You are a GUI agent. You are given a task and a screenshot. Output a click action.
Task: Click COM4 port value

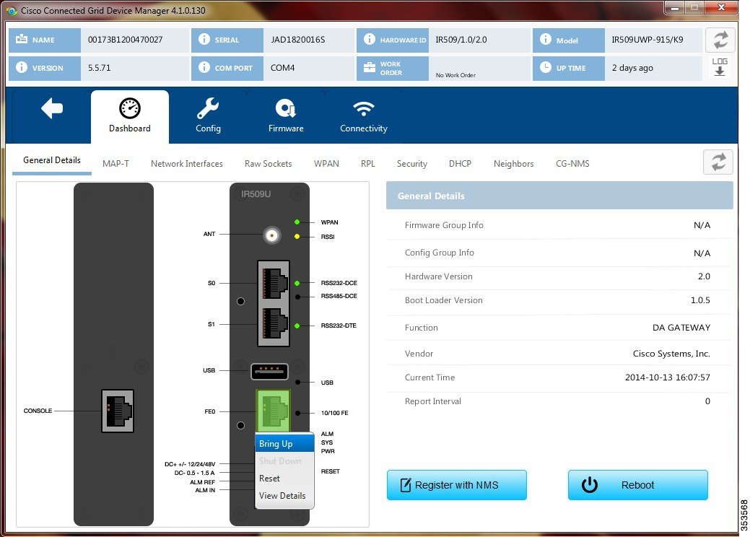[x=283, y=68]
